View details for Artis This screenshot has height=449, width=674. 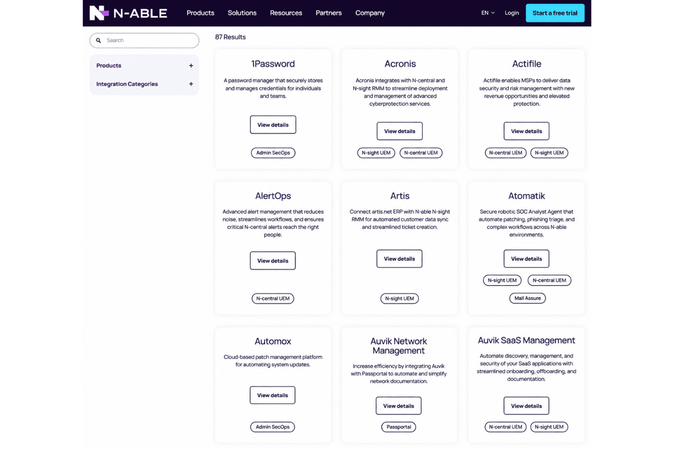[x=399, y=259]
